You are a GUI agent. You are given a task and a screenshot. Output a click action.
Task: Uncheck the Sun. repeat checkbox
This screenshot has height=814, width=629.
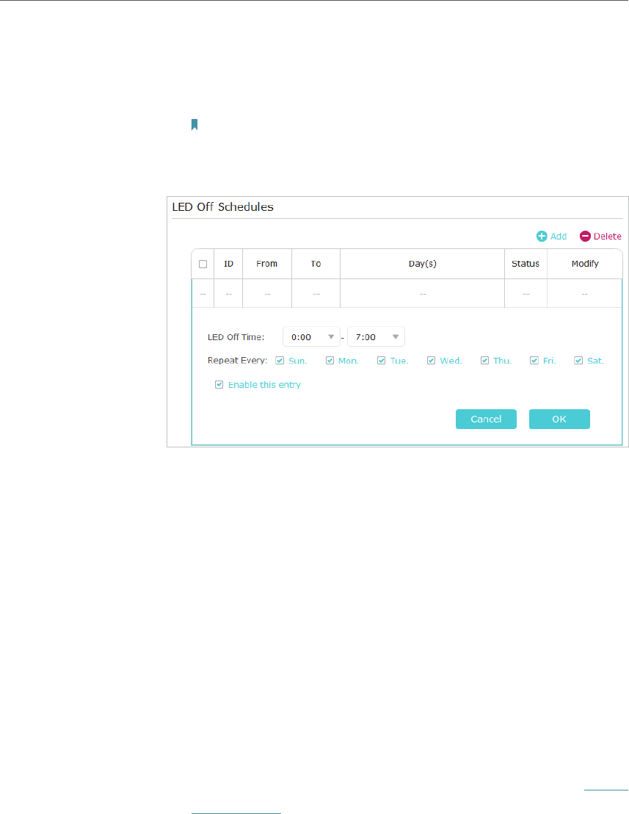coord(280,360)
